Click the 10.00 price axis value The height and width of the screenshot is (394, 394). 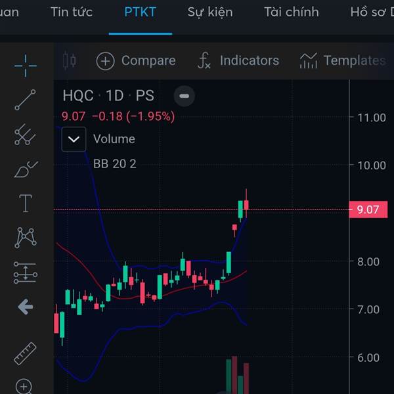pyautogui.click(x=372, y=165)
